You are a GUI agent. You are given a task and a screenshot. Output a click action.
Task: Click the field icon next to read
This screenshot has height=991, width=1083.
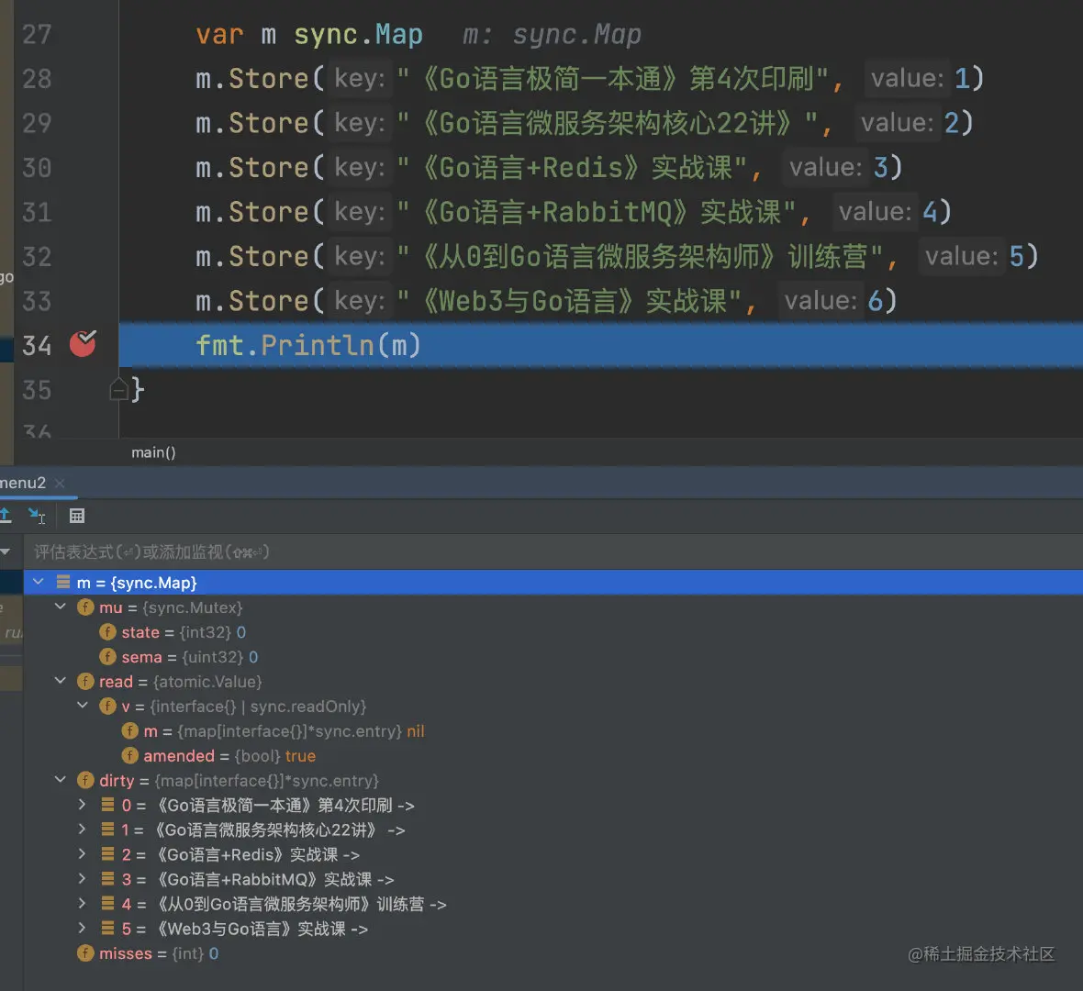click(x=85, y=682)
